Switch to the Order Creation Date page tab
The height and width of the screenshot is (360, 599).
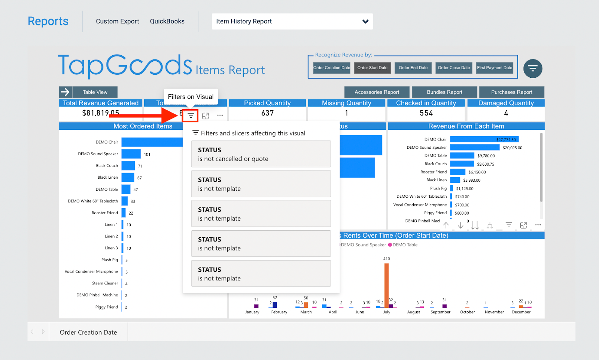[88, 332]
